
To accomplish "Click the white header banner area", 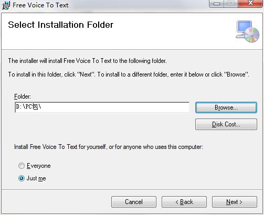I will pos(132,31).
